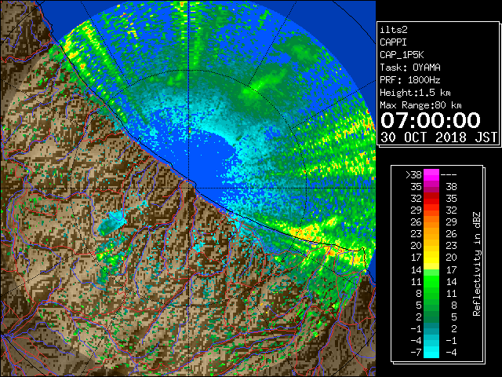The image size is (502, 377).
Task: Select the dark green 2–5 dBZ legend band
Action: (431, 317)
